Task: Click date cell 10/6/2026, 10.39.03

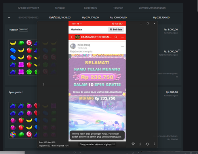Action: pyautogui.click(x=60, y=17)
